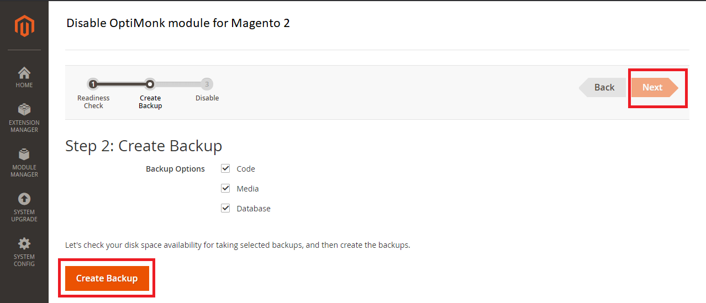The width and height of the screenshot is (706, 303).
Task: Click the Database option label
Action: 254,209
